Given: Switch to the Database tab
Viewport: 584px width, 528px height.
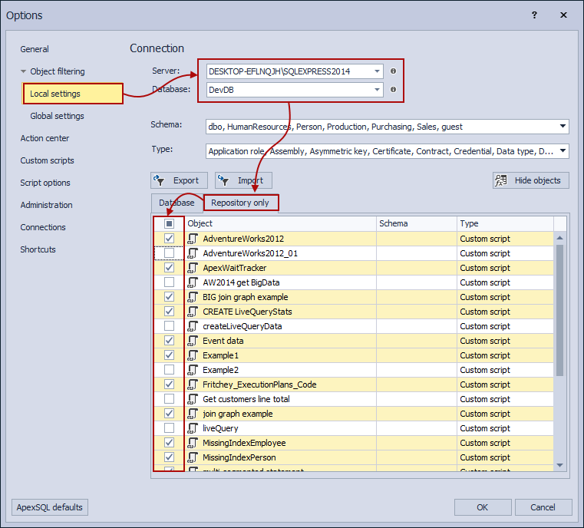Looking at the screenshot, I should click(x=177, y=203).
